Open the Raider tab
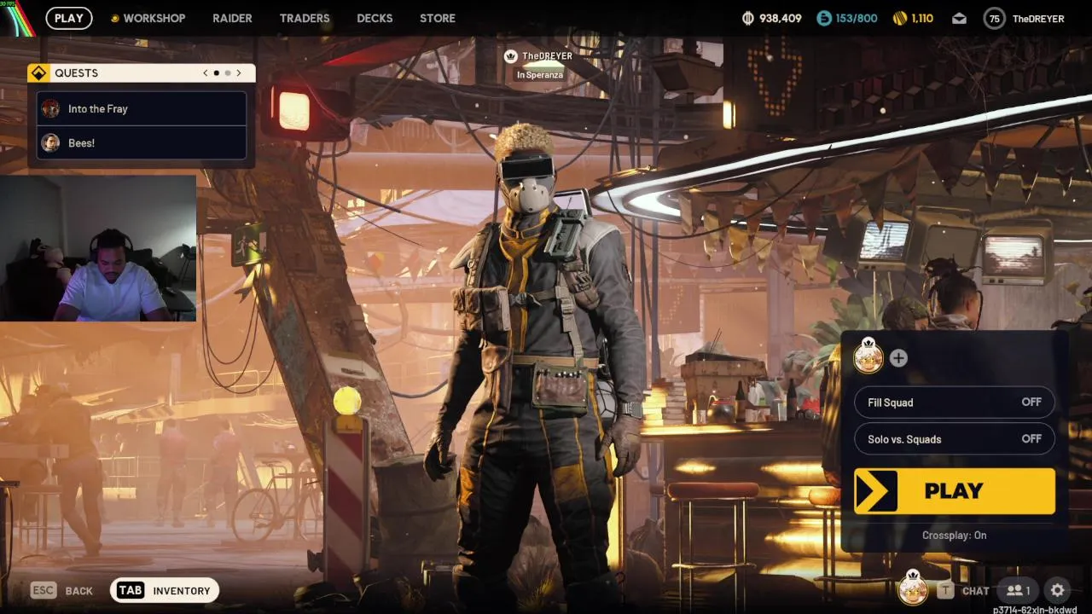Screen dimensions: 1092x614 pos(232,18)
